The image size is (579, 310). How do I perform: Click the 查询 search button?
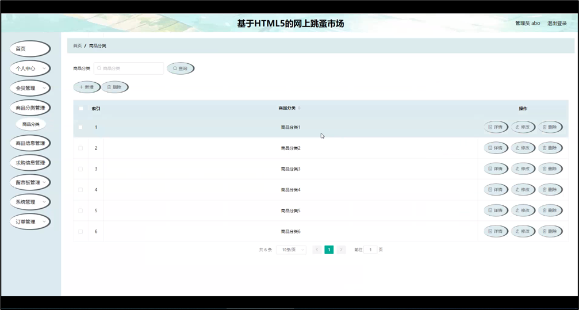point(181,68)
